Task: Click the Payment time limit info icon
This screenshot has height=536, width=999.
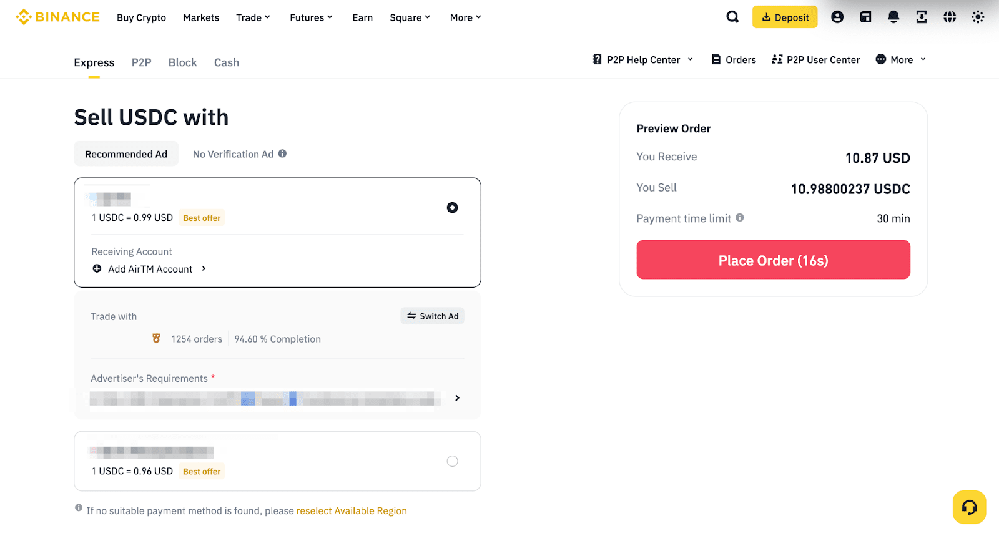Action: pos(740,218)
